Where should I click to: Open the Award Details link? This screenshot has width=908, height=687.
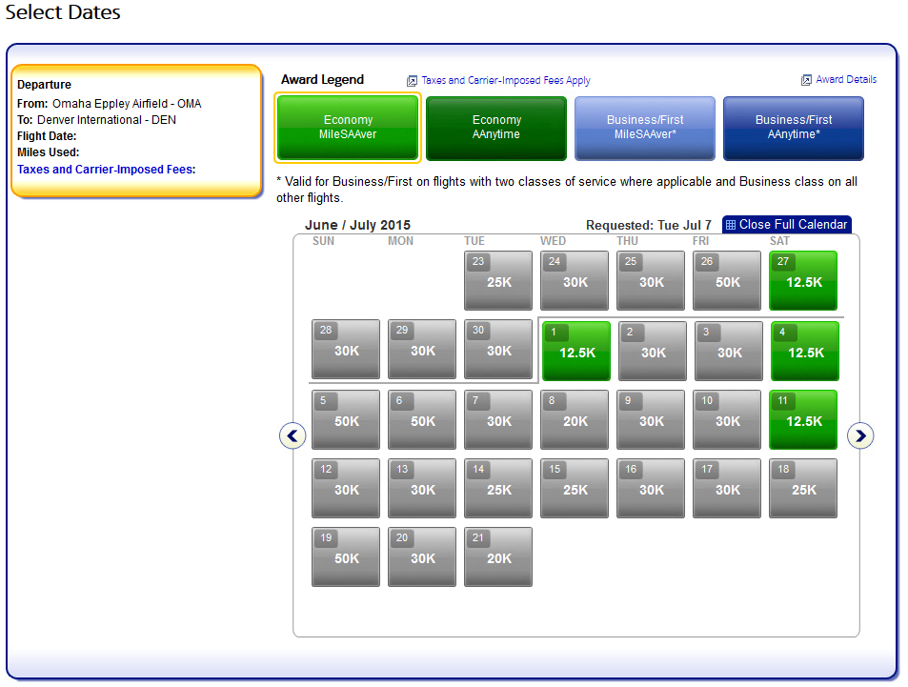(846, 80)
